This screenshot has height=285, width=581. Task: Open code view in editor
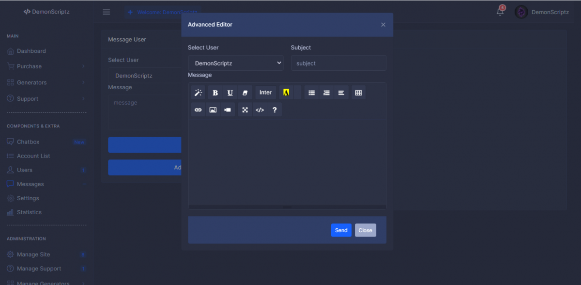(x=260, y=110)
